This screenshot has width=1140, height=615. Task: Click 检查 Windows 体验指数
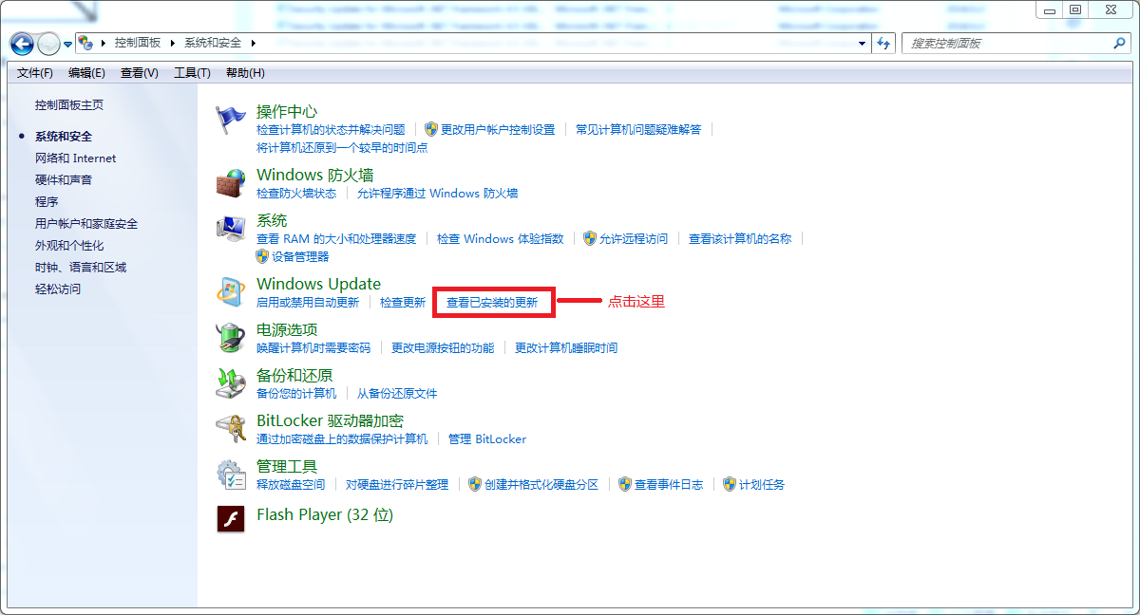[501, 239]
